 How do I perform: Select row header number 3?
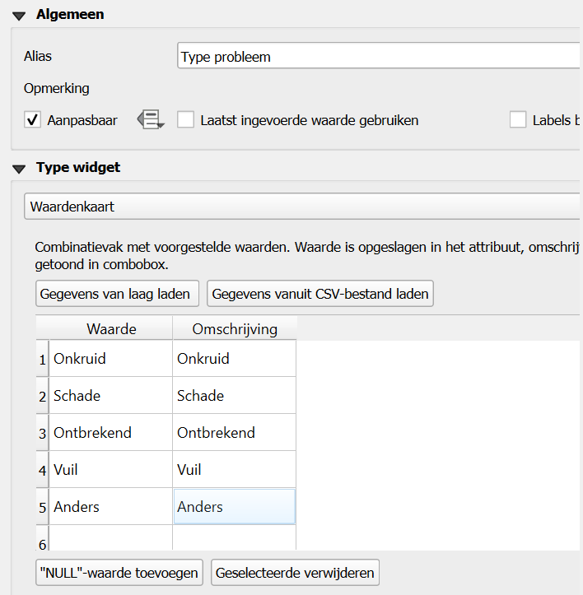point(42,433)
